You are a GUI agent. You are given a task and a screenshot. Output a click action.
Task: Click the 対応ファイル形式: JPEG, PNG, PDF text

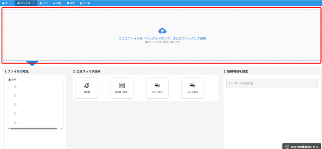(162, 42)
